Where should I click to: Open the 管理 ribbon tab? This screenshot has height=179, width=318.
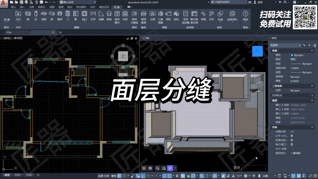coord(61,7)
